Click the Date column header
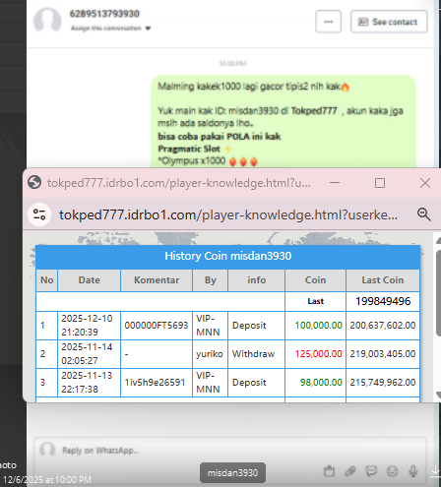 pos(90,280)
